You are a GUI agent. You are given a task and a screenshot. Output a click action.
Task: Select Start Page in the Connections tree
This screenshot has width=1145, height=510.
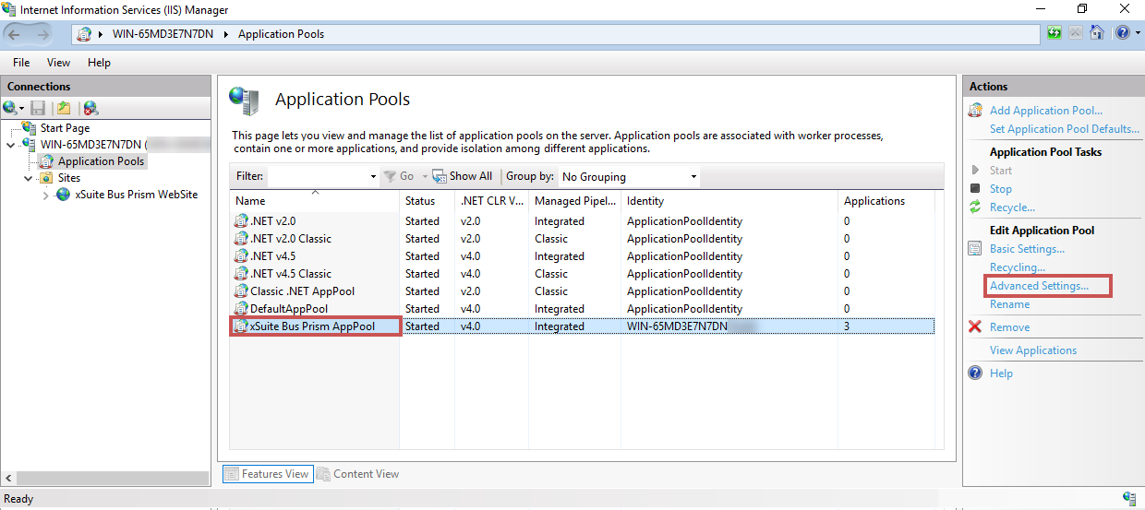[x=65, y=128]
